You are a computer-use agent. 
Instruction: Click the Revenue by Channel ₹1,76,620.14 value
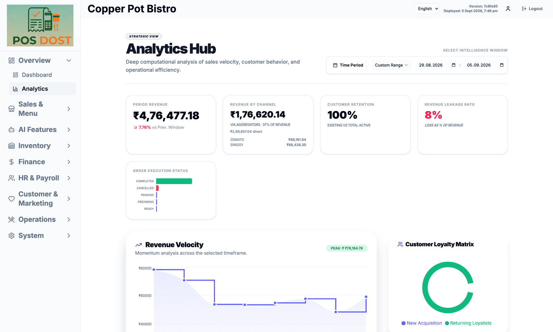click(x=258, y=114)
